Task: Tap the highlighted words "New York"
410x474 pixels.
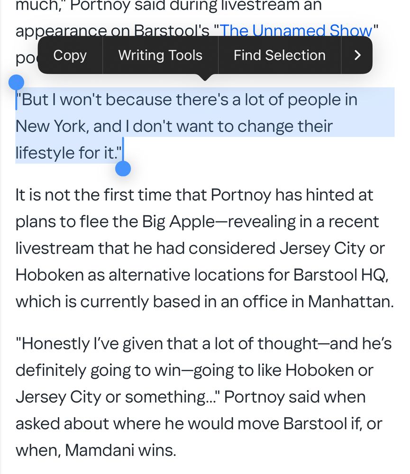Action: point(52,126)
